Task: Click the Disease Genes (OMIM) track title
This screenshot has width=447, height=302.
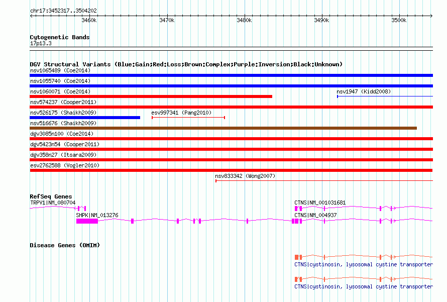Action: (65, 245)
